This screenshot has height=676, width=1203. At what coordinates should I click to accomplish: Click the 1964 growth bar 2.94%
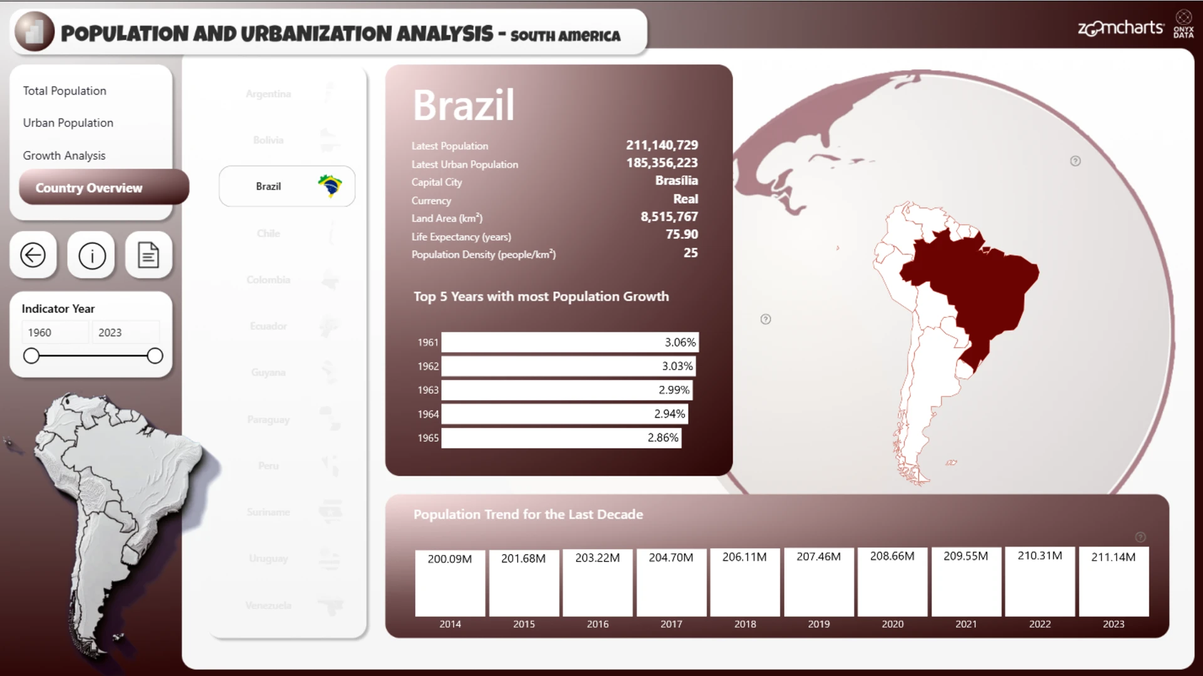[x=565, y=414]
